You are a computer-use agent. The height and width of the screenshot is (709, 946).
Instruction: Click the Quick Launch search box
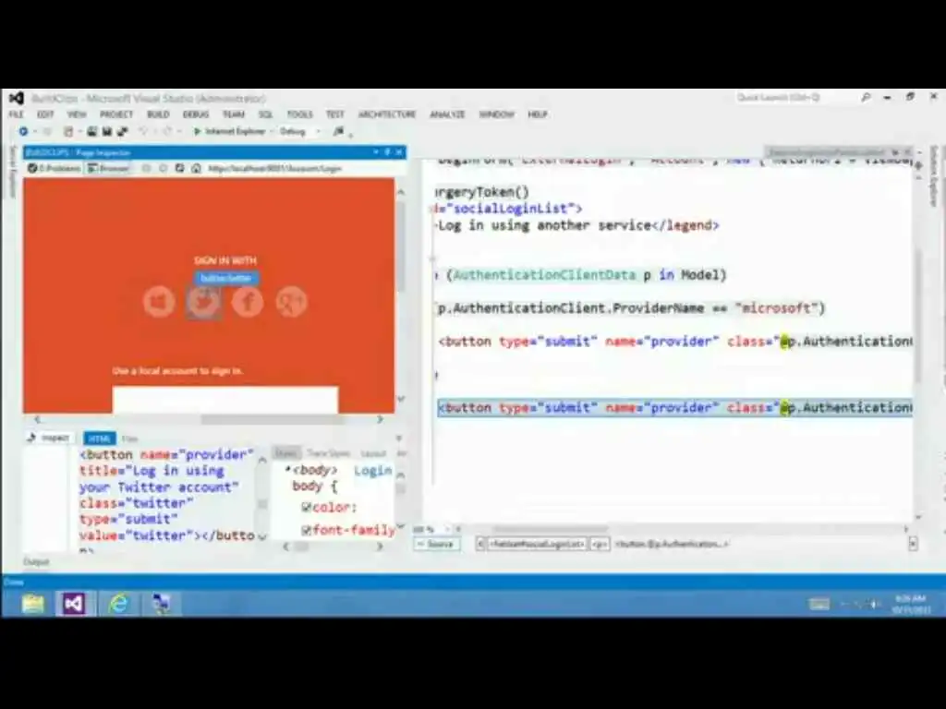[x=795, y=98]
